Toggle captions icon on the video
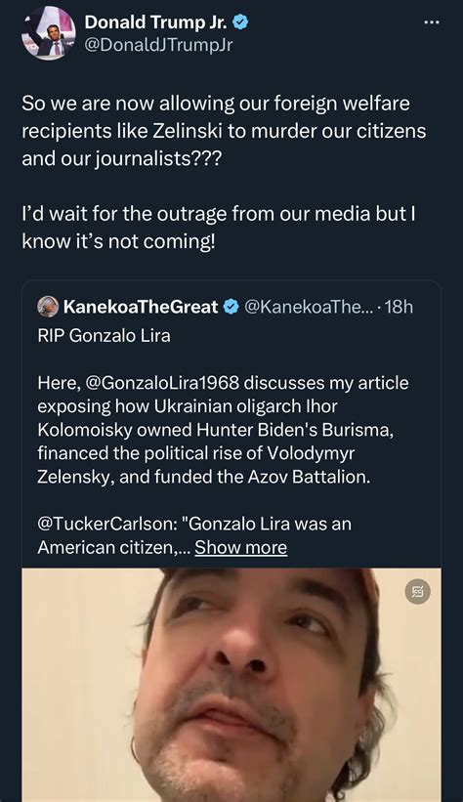This screenshot has width=463, height=802. click(x=418, y=592)
